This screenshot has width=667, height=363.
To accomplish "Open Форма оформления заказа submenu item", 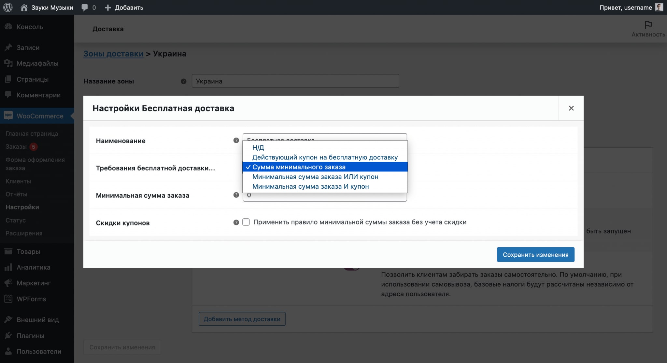I will [35, 164].
